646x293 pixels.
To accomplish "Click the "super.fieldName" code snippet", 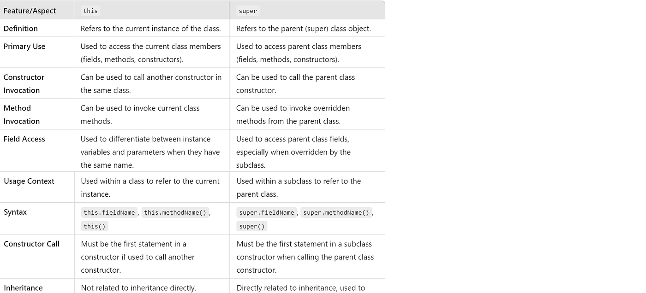I will [266, 212].
